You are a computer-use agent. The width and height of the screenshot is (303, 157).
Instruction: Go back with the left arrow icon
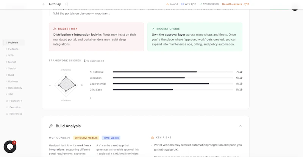44,4
